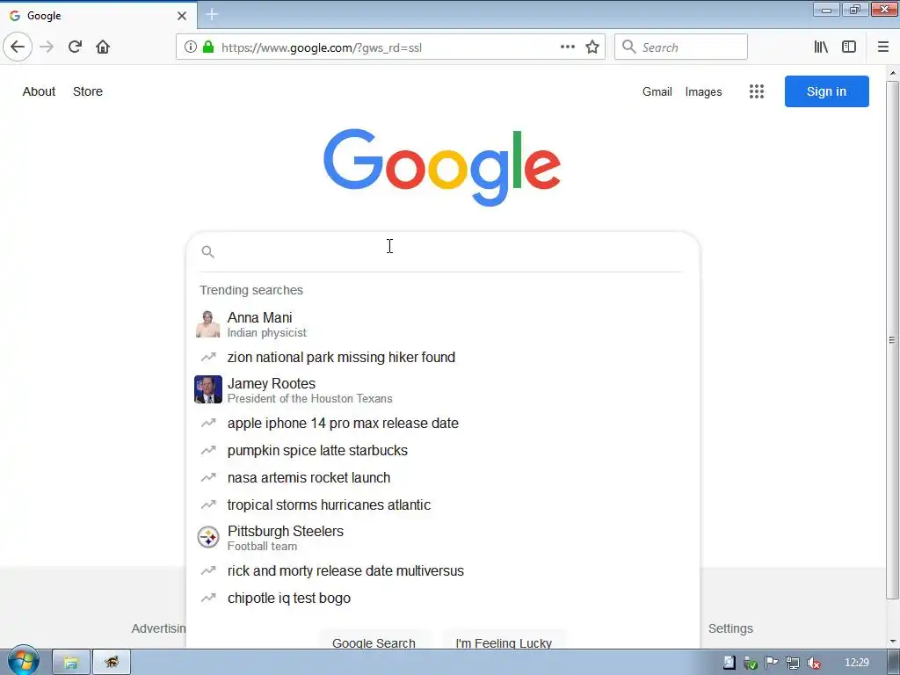Select Jamey Rootes suggestion
The image size is (900, 675).
pyautogui.click(x=443, y=389)
